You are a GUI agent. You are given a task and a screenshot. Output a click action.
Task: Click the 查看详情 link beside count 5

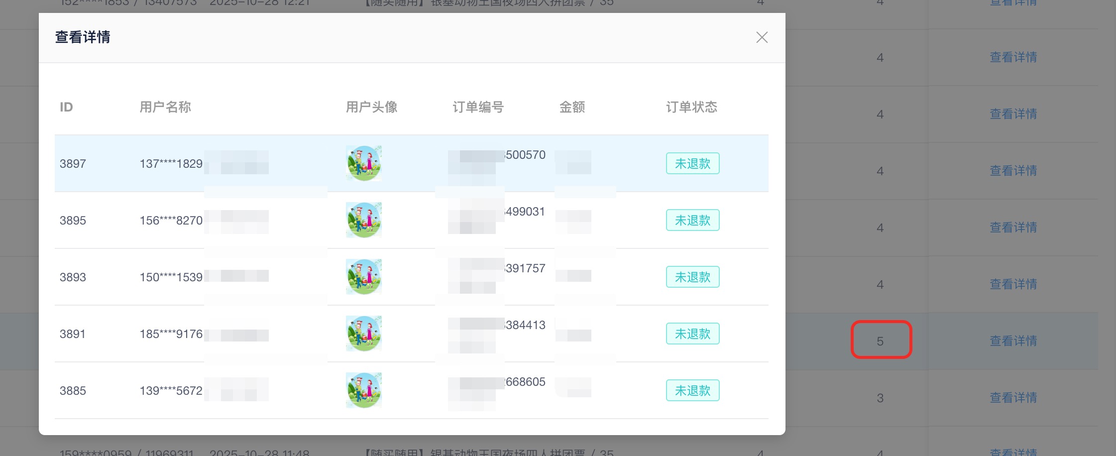click(x=1013, y=341)
